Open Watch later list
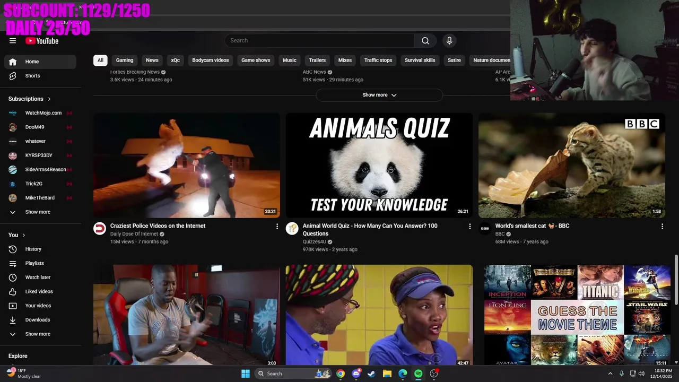Image resolution: width=679 pixels, height=382 pixels. pyautogui.click(x=40, y=277)
